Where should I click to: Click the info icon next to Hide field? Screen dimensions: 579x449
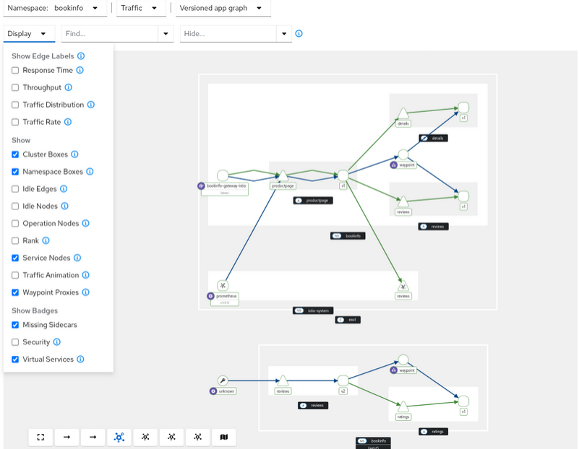[299, 33]
